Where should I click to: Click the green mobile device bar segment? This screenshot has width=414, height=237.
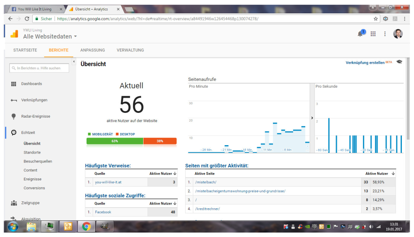pos(115,141)
